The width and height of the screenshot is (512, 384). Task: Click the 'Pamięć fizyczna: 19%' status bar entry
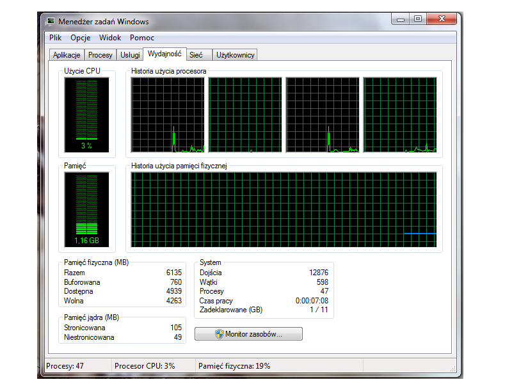point(234,366)
